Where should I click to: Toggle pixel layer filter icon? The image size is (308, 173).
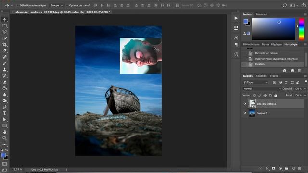(274, 82)
